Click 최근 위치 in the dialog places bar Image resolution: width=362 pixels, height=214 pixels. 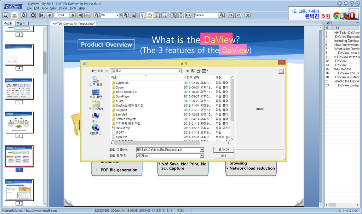(x=96, y=81)
